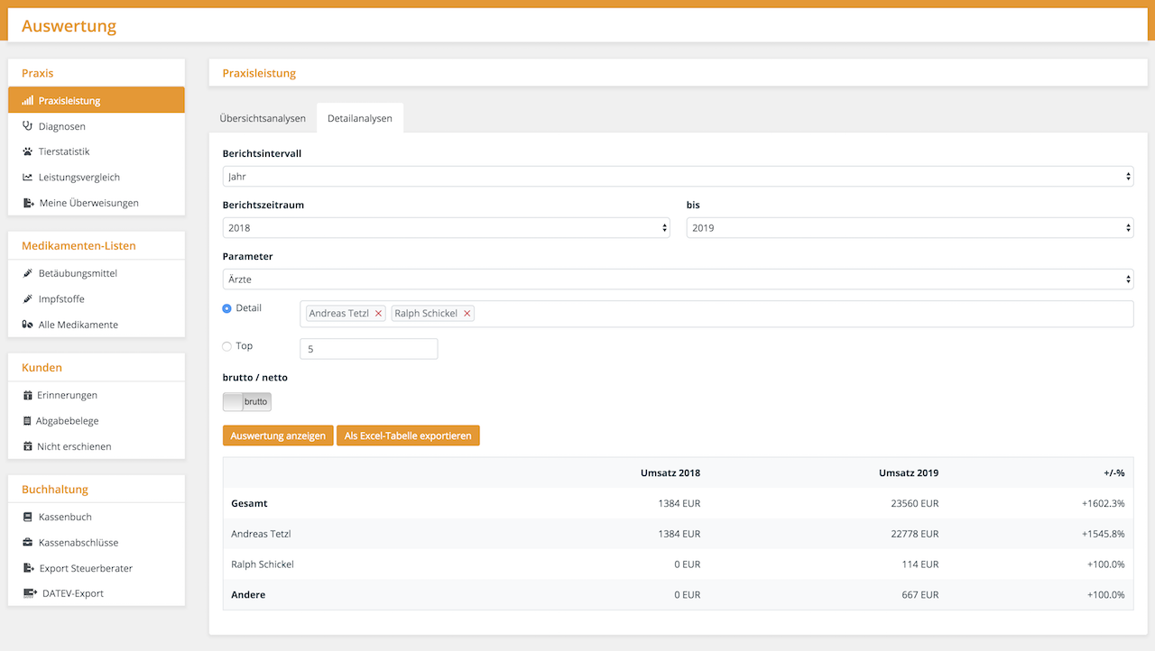Remove Ralph Schickel tag with red x
1155x651 pixels.
(467, 314)
